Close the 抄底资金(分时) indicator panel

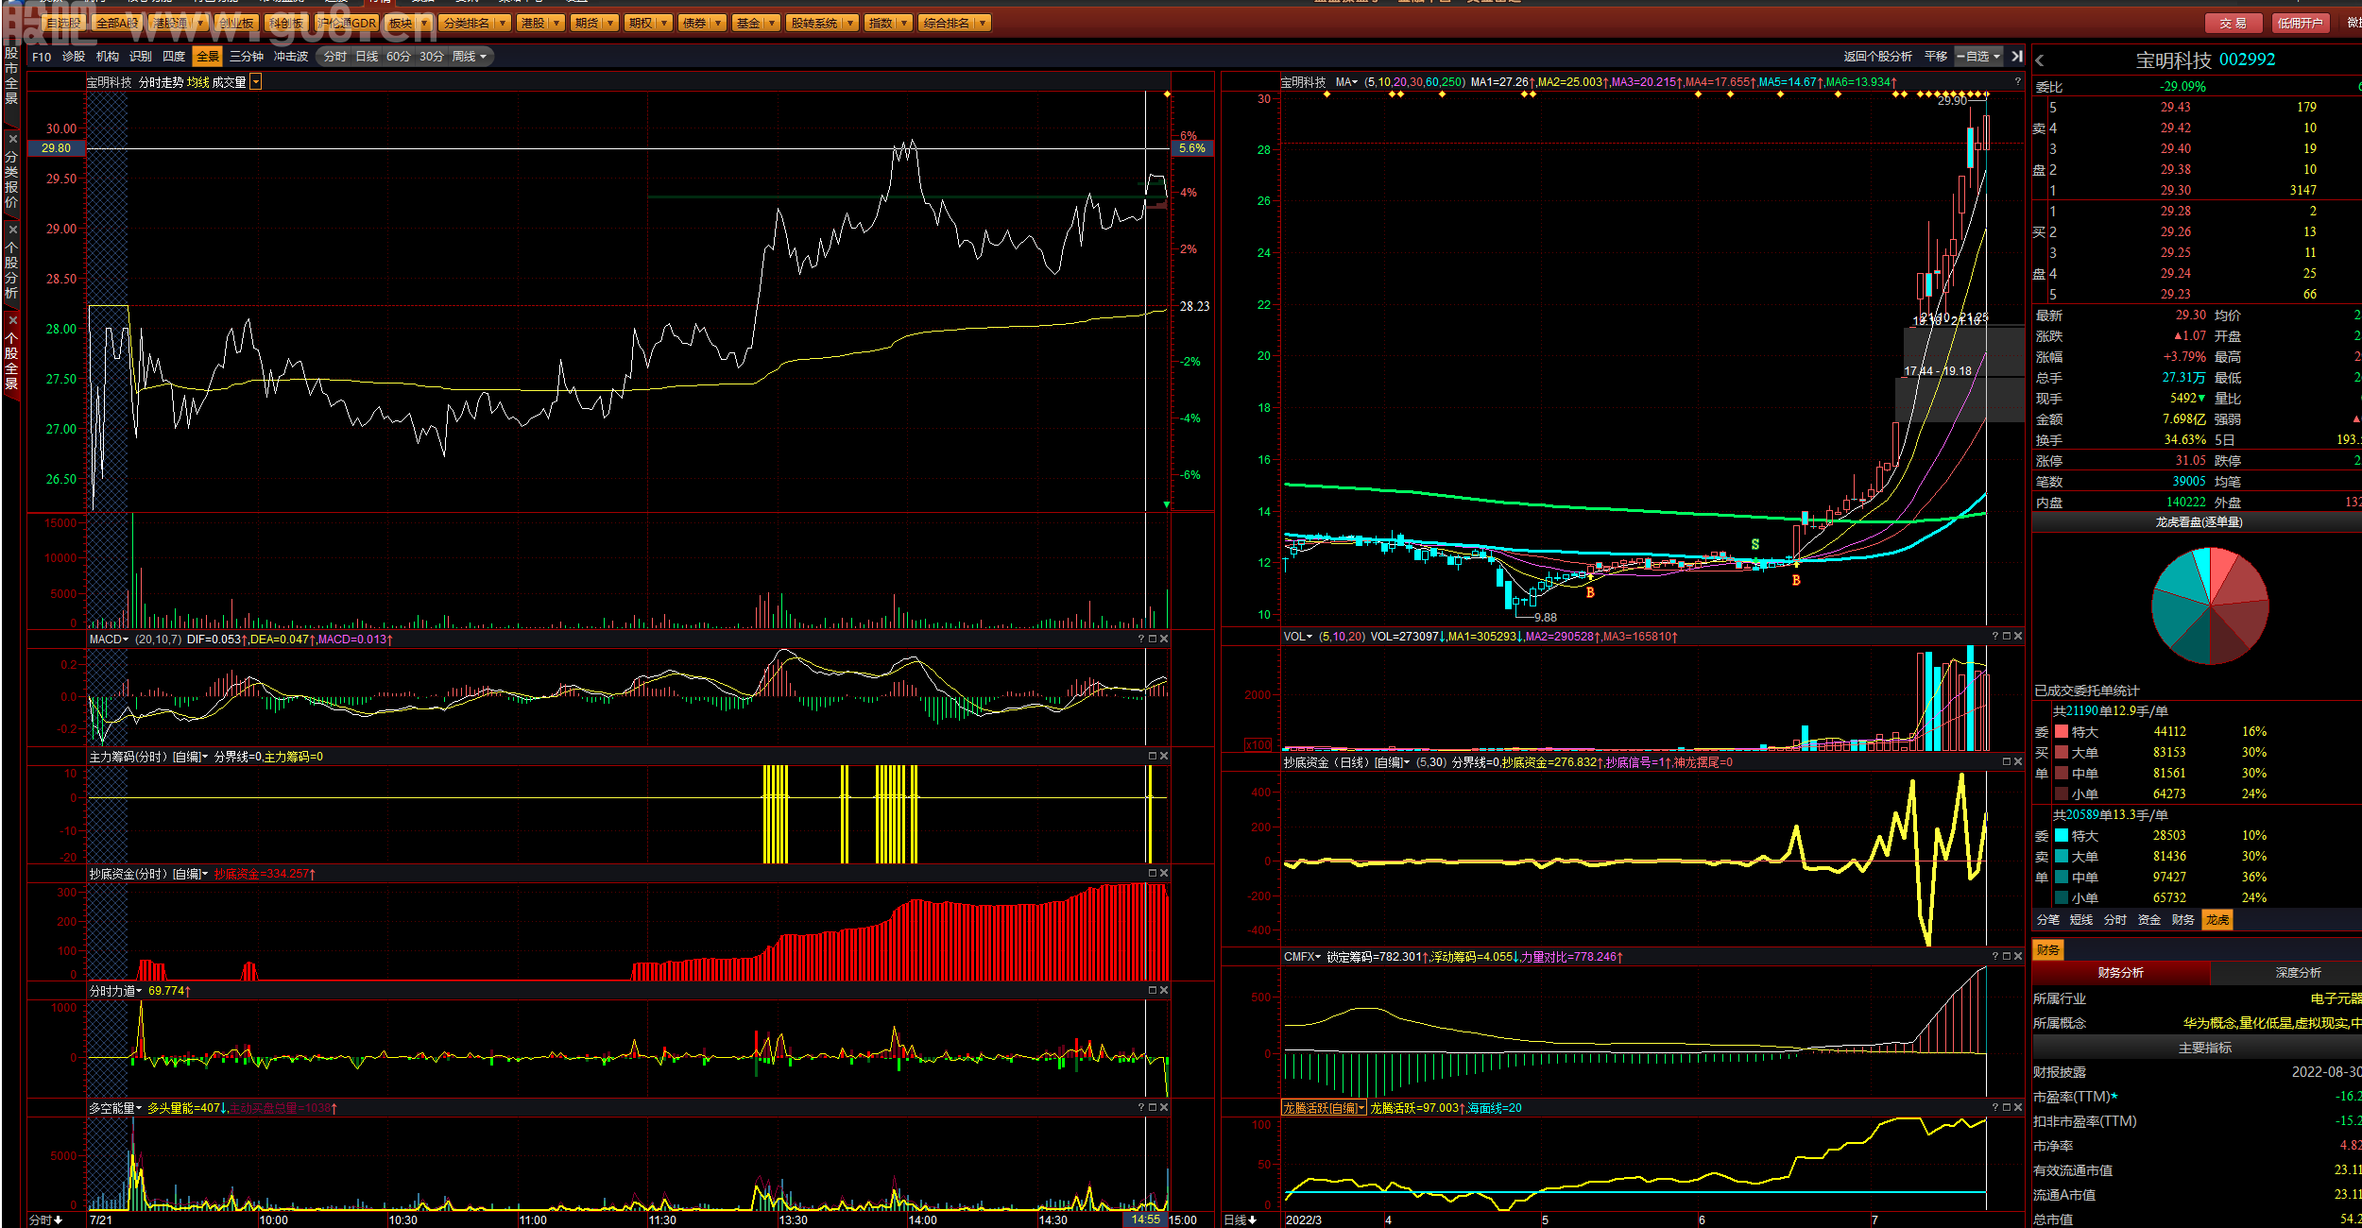click(x=1164, y=874)
